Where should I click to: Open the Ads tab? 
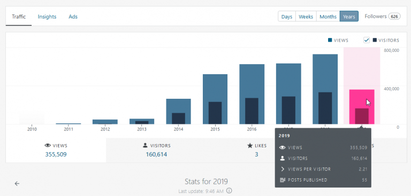point(73,17)
